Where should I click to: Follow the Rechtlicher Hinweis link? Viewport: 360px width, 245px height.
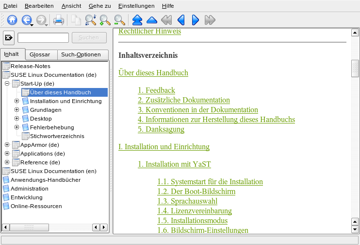point(150,31)
